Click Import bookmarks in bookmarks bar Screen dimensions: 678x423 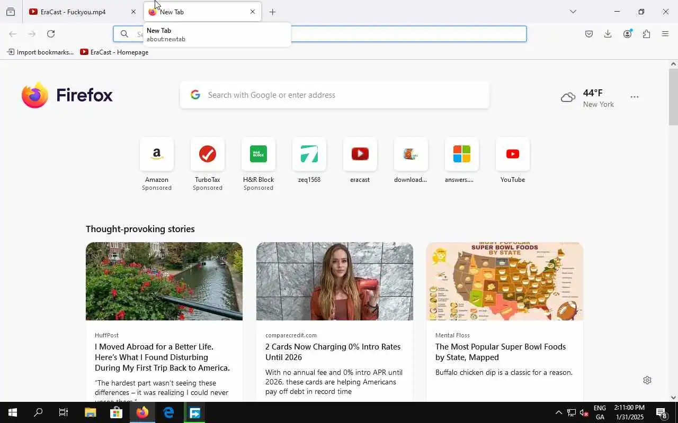tap(40, 52)
